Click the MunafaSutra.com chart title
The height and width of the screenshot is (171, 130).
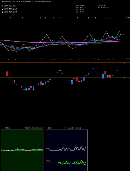tap(27, 2)
